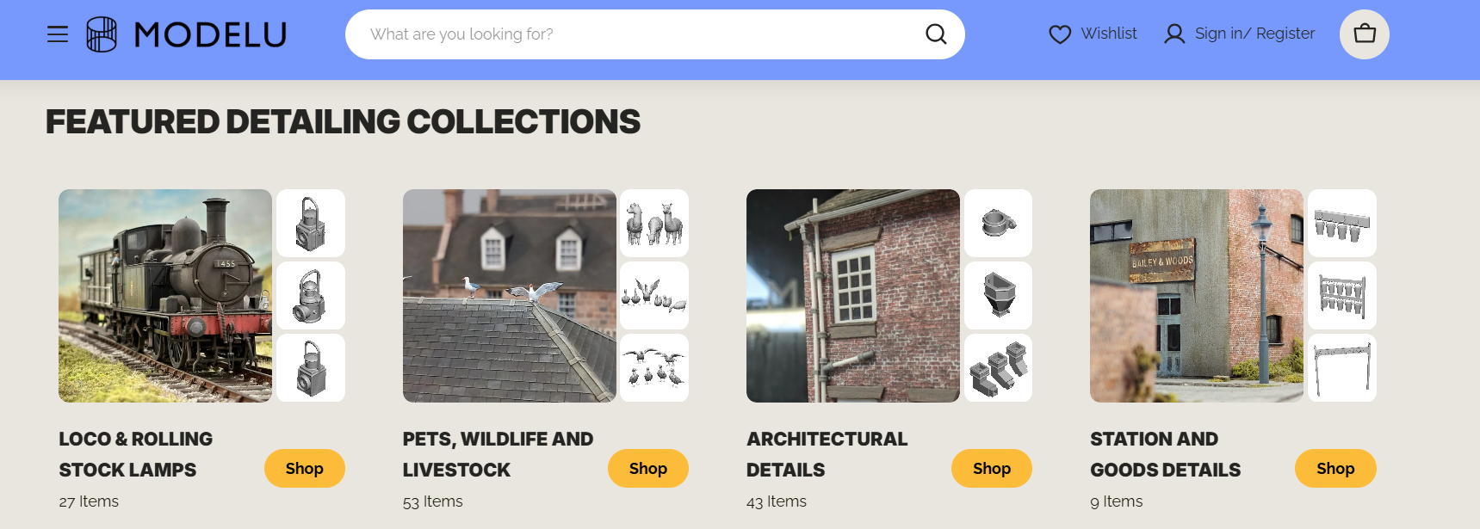Open the brick wall drainpipe photo
The image size is (1480, 529).
(x=852, y=296)
